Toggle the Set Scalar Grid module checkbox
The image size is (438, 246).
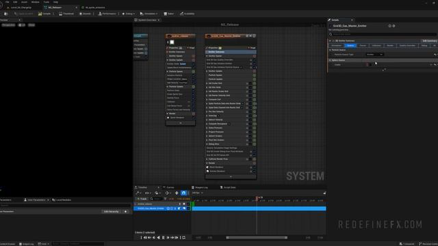point(250,83)
